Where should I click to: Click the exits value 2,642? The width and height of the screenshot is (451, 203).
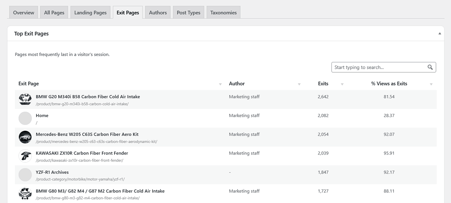point(323,97)
